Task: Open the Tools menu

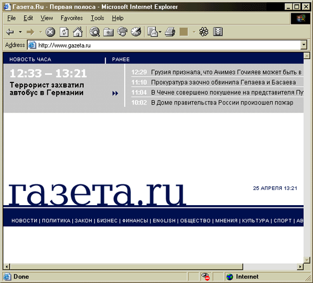Action: (97, 18)
